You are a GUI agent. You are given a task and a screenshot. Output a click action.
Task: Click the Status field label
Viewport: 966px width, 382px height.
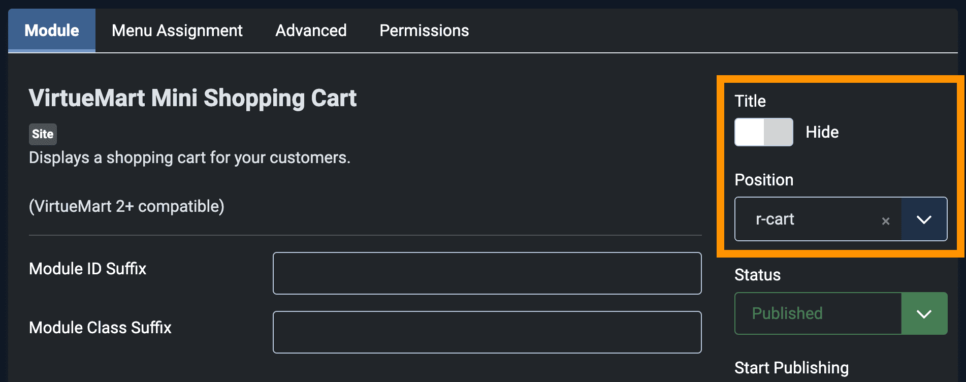(757, 275)
